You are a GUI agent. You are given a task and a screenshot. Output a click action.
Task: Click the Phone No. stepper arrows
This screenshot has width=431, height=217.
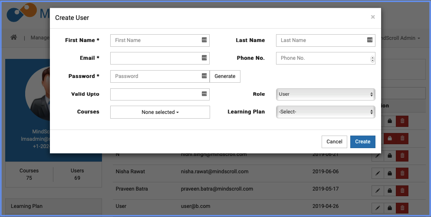pos(372,59)
